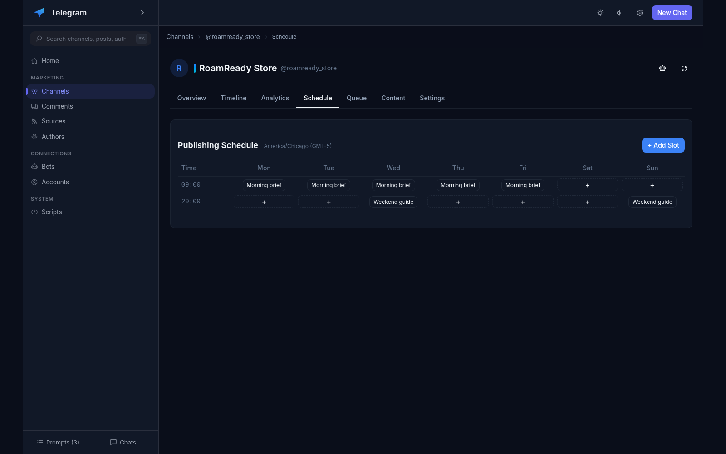Open Bots under Connections
Screen dimensions: 726x454
[x=91, y=167]
